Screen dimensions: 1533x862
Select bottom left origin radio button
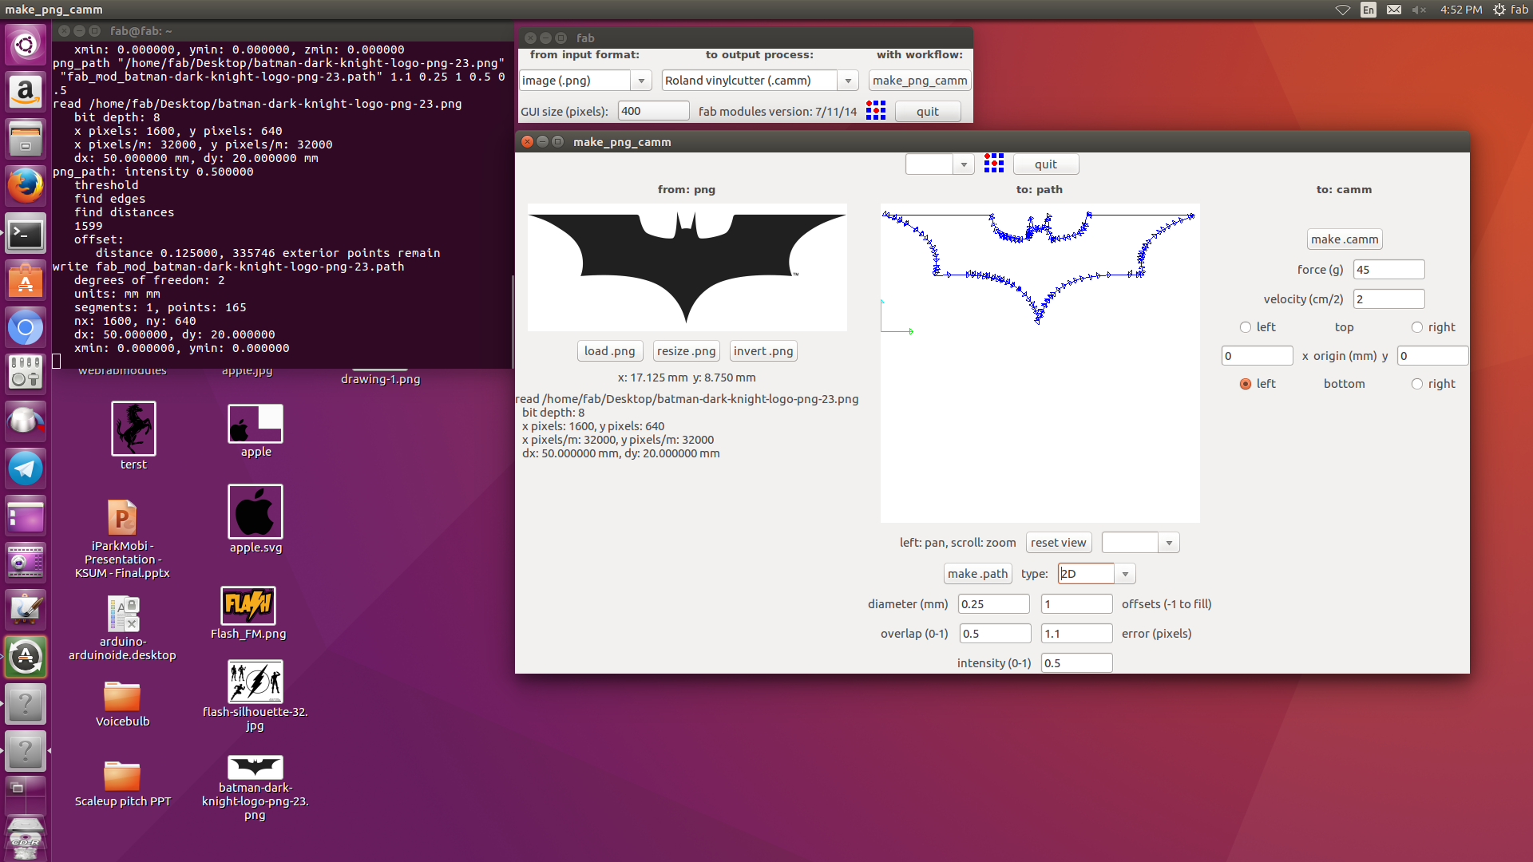tap(1245, 384)
